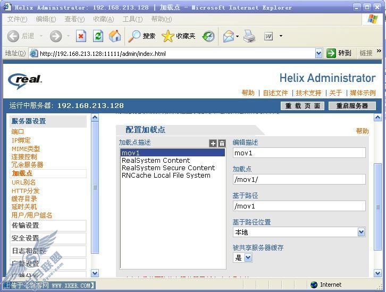
Task: Select mov1 in the mount point list
Action: point(173,153)
